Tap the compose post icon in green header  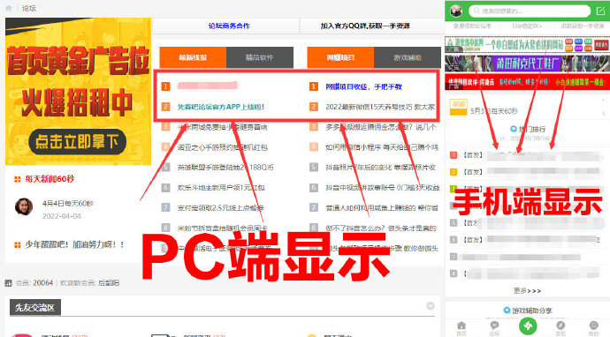(600, 11)
